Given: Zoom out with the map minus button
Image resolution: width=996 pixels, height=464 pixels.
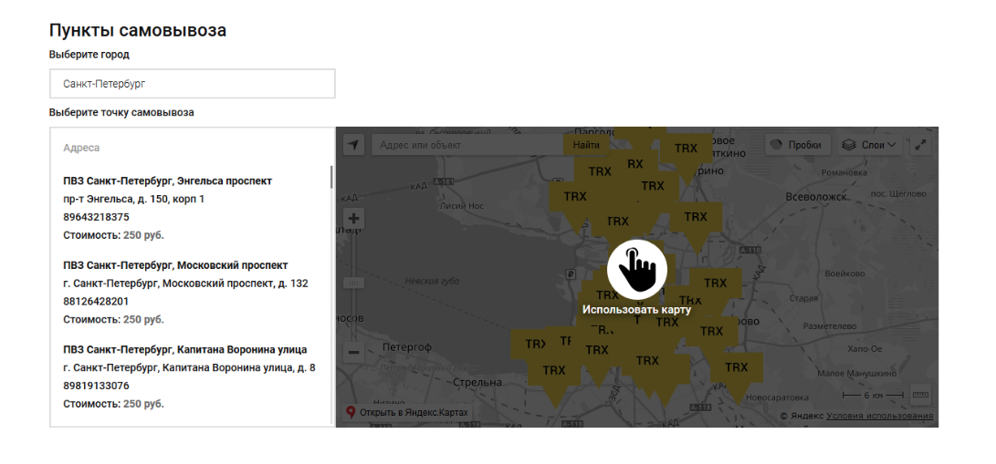Looking at the screenshot, I should pos(354,353).
